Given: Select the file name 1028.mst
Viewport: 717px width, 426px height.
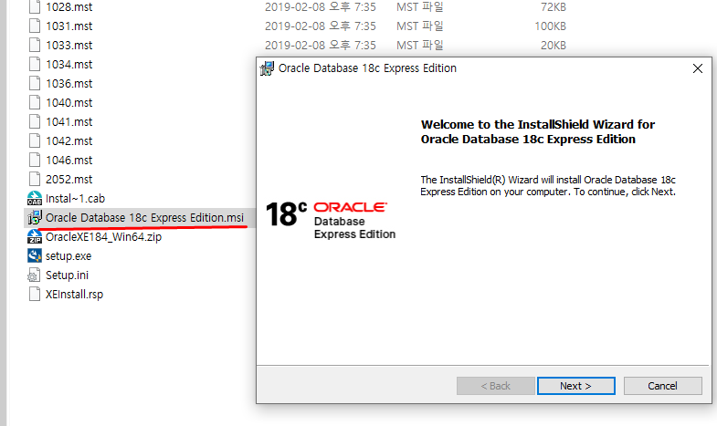Looking at the screenshot, I should pos(69,7).
